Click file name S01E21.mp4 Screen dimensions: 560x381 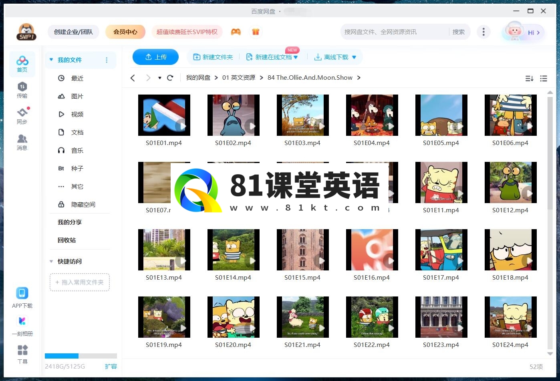(302, 345)
